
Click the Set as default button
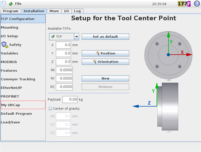[106, 36]
